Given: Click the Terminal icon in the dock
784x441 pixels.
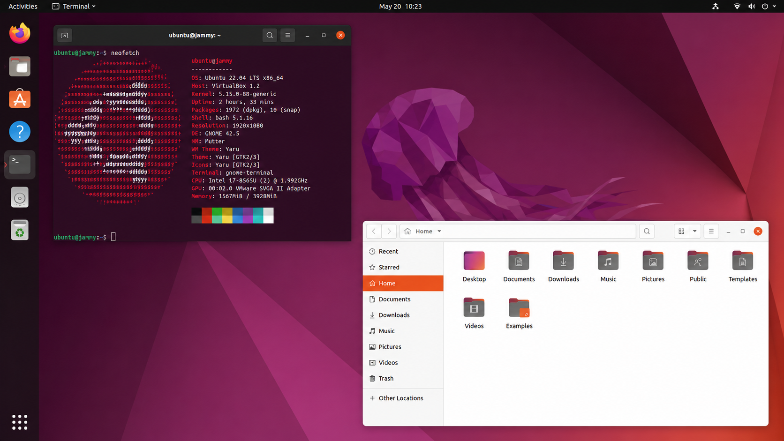Looking at the screenshot, I should (20, 164).
